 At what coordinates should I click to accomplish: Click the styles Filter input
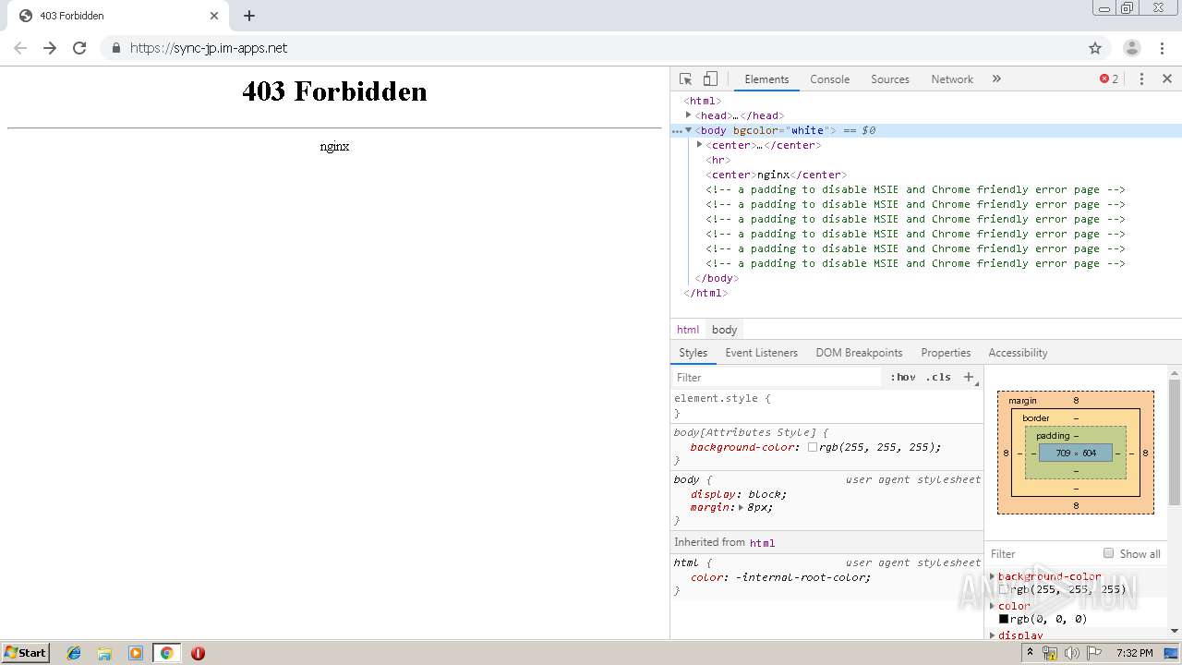click(x=776, y=377)
